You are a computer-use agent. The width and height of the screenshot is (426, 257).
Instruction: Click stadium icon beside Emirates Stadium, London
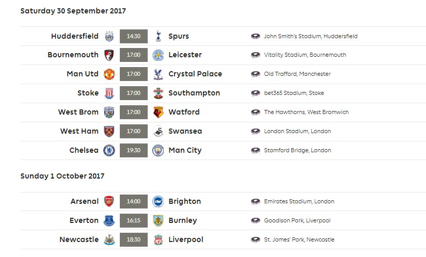256,202
